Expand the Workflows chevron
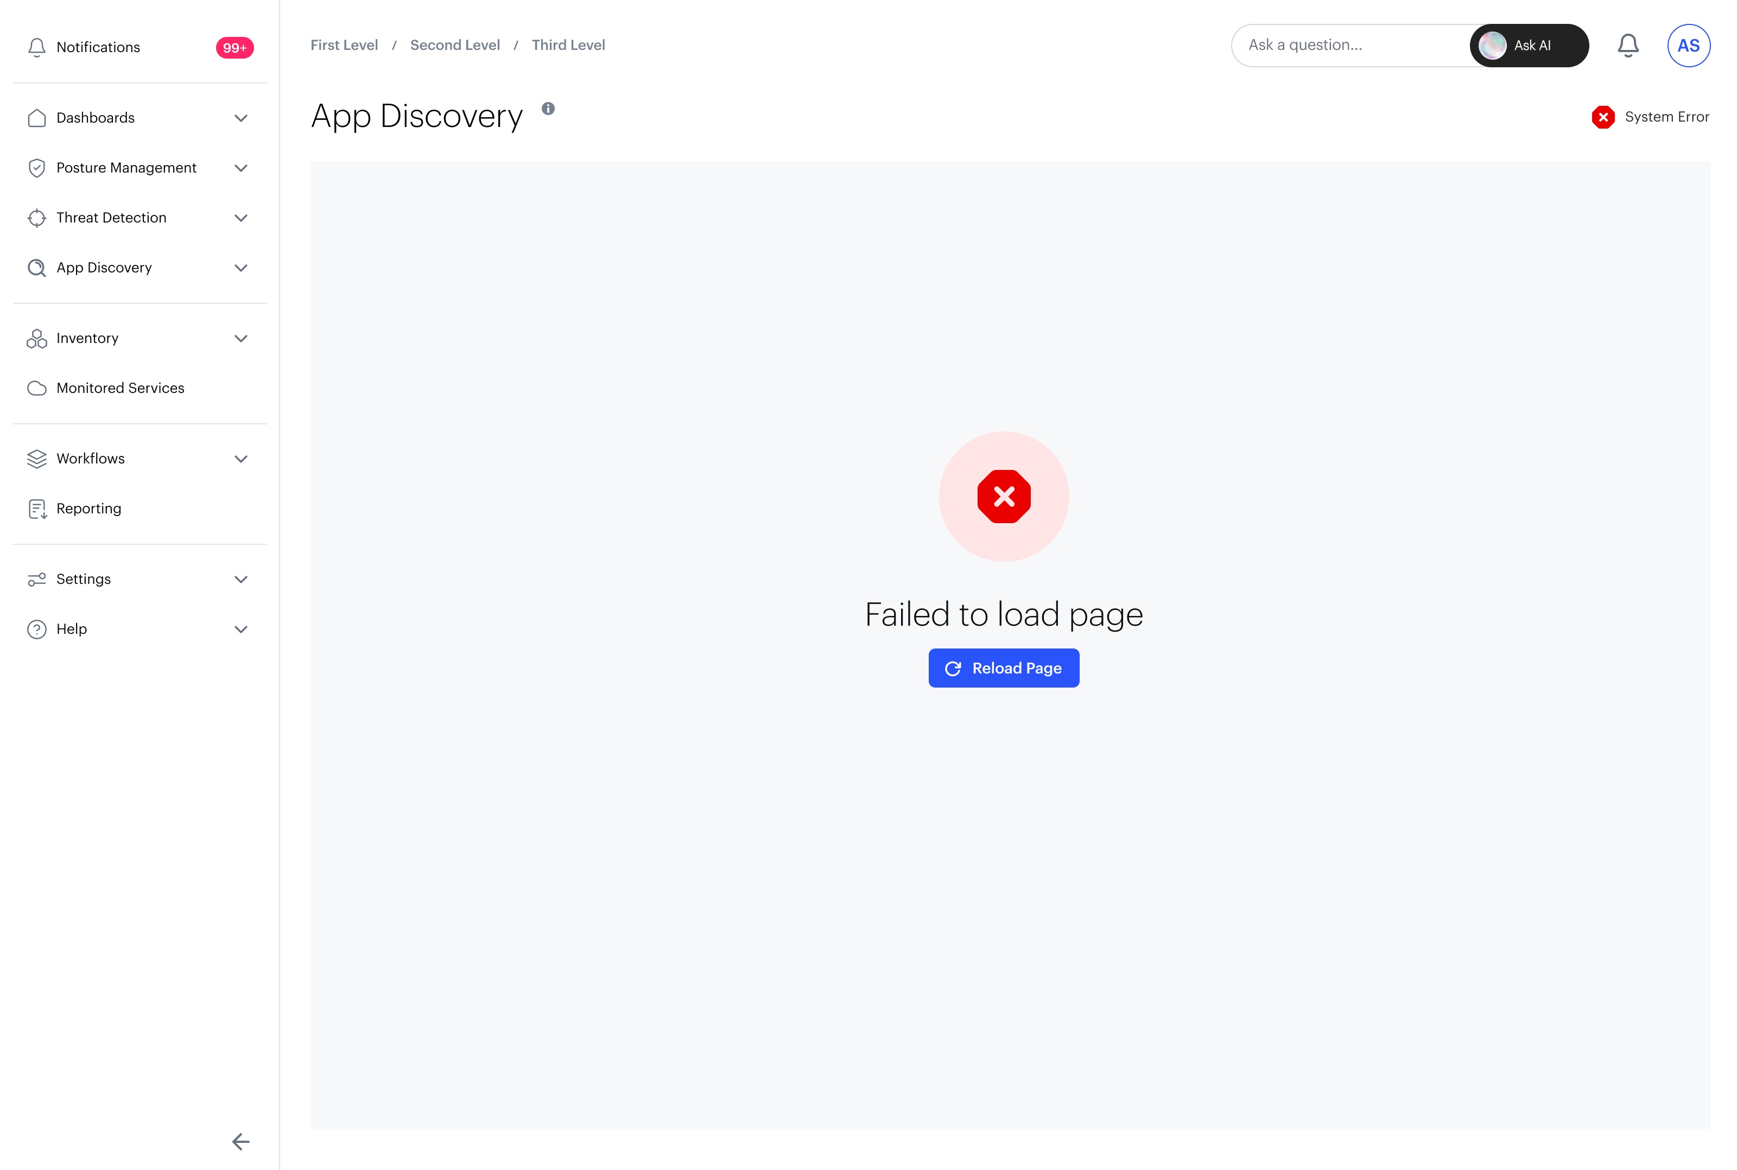1737x1170 pixels. pyautogui.click(x=240, y=459)
